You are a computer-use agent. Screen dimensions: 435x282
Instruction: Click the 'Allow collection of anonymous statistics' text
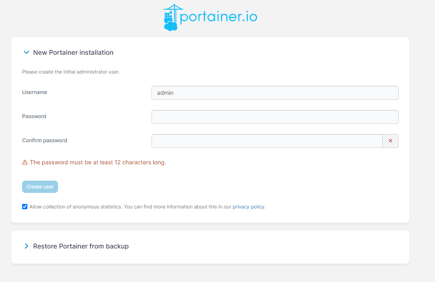[76, 207]
